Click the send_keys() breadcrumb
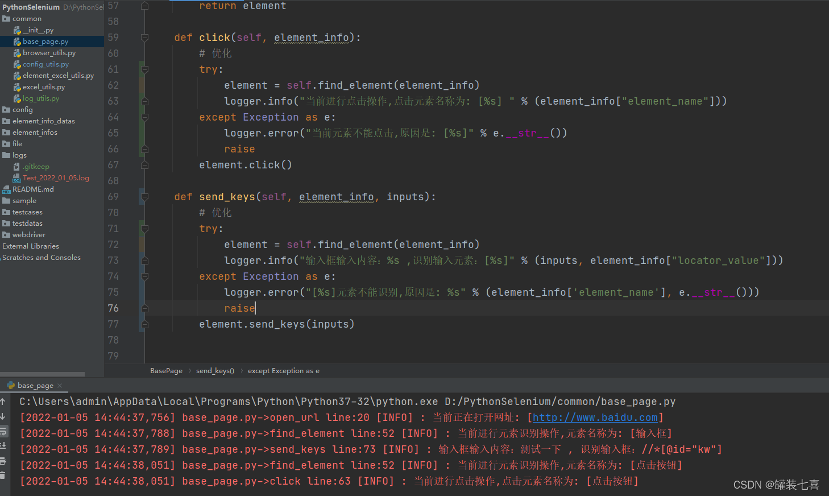The height and width of the screenshot is (496, 829). tap(215, 371)
